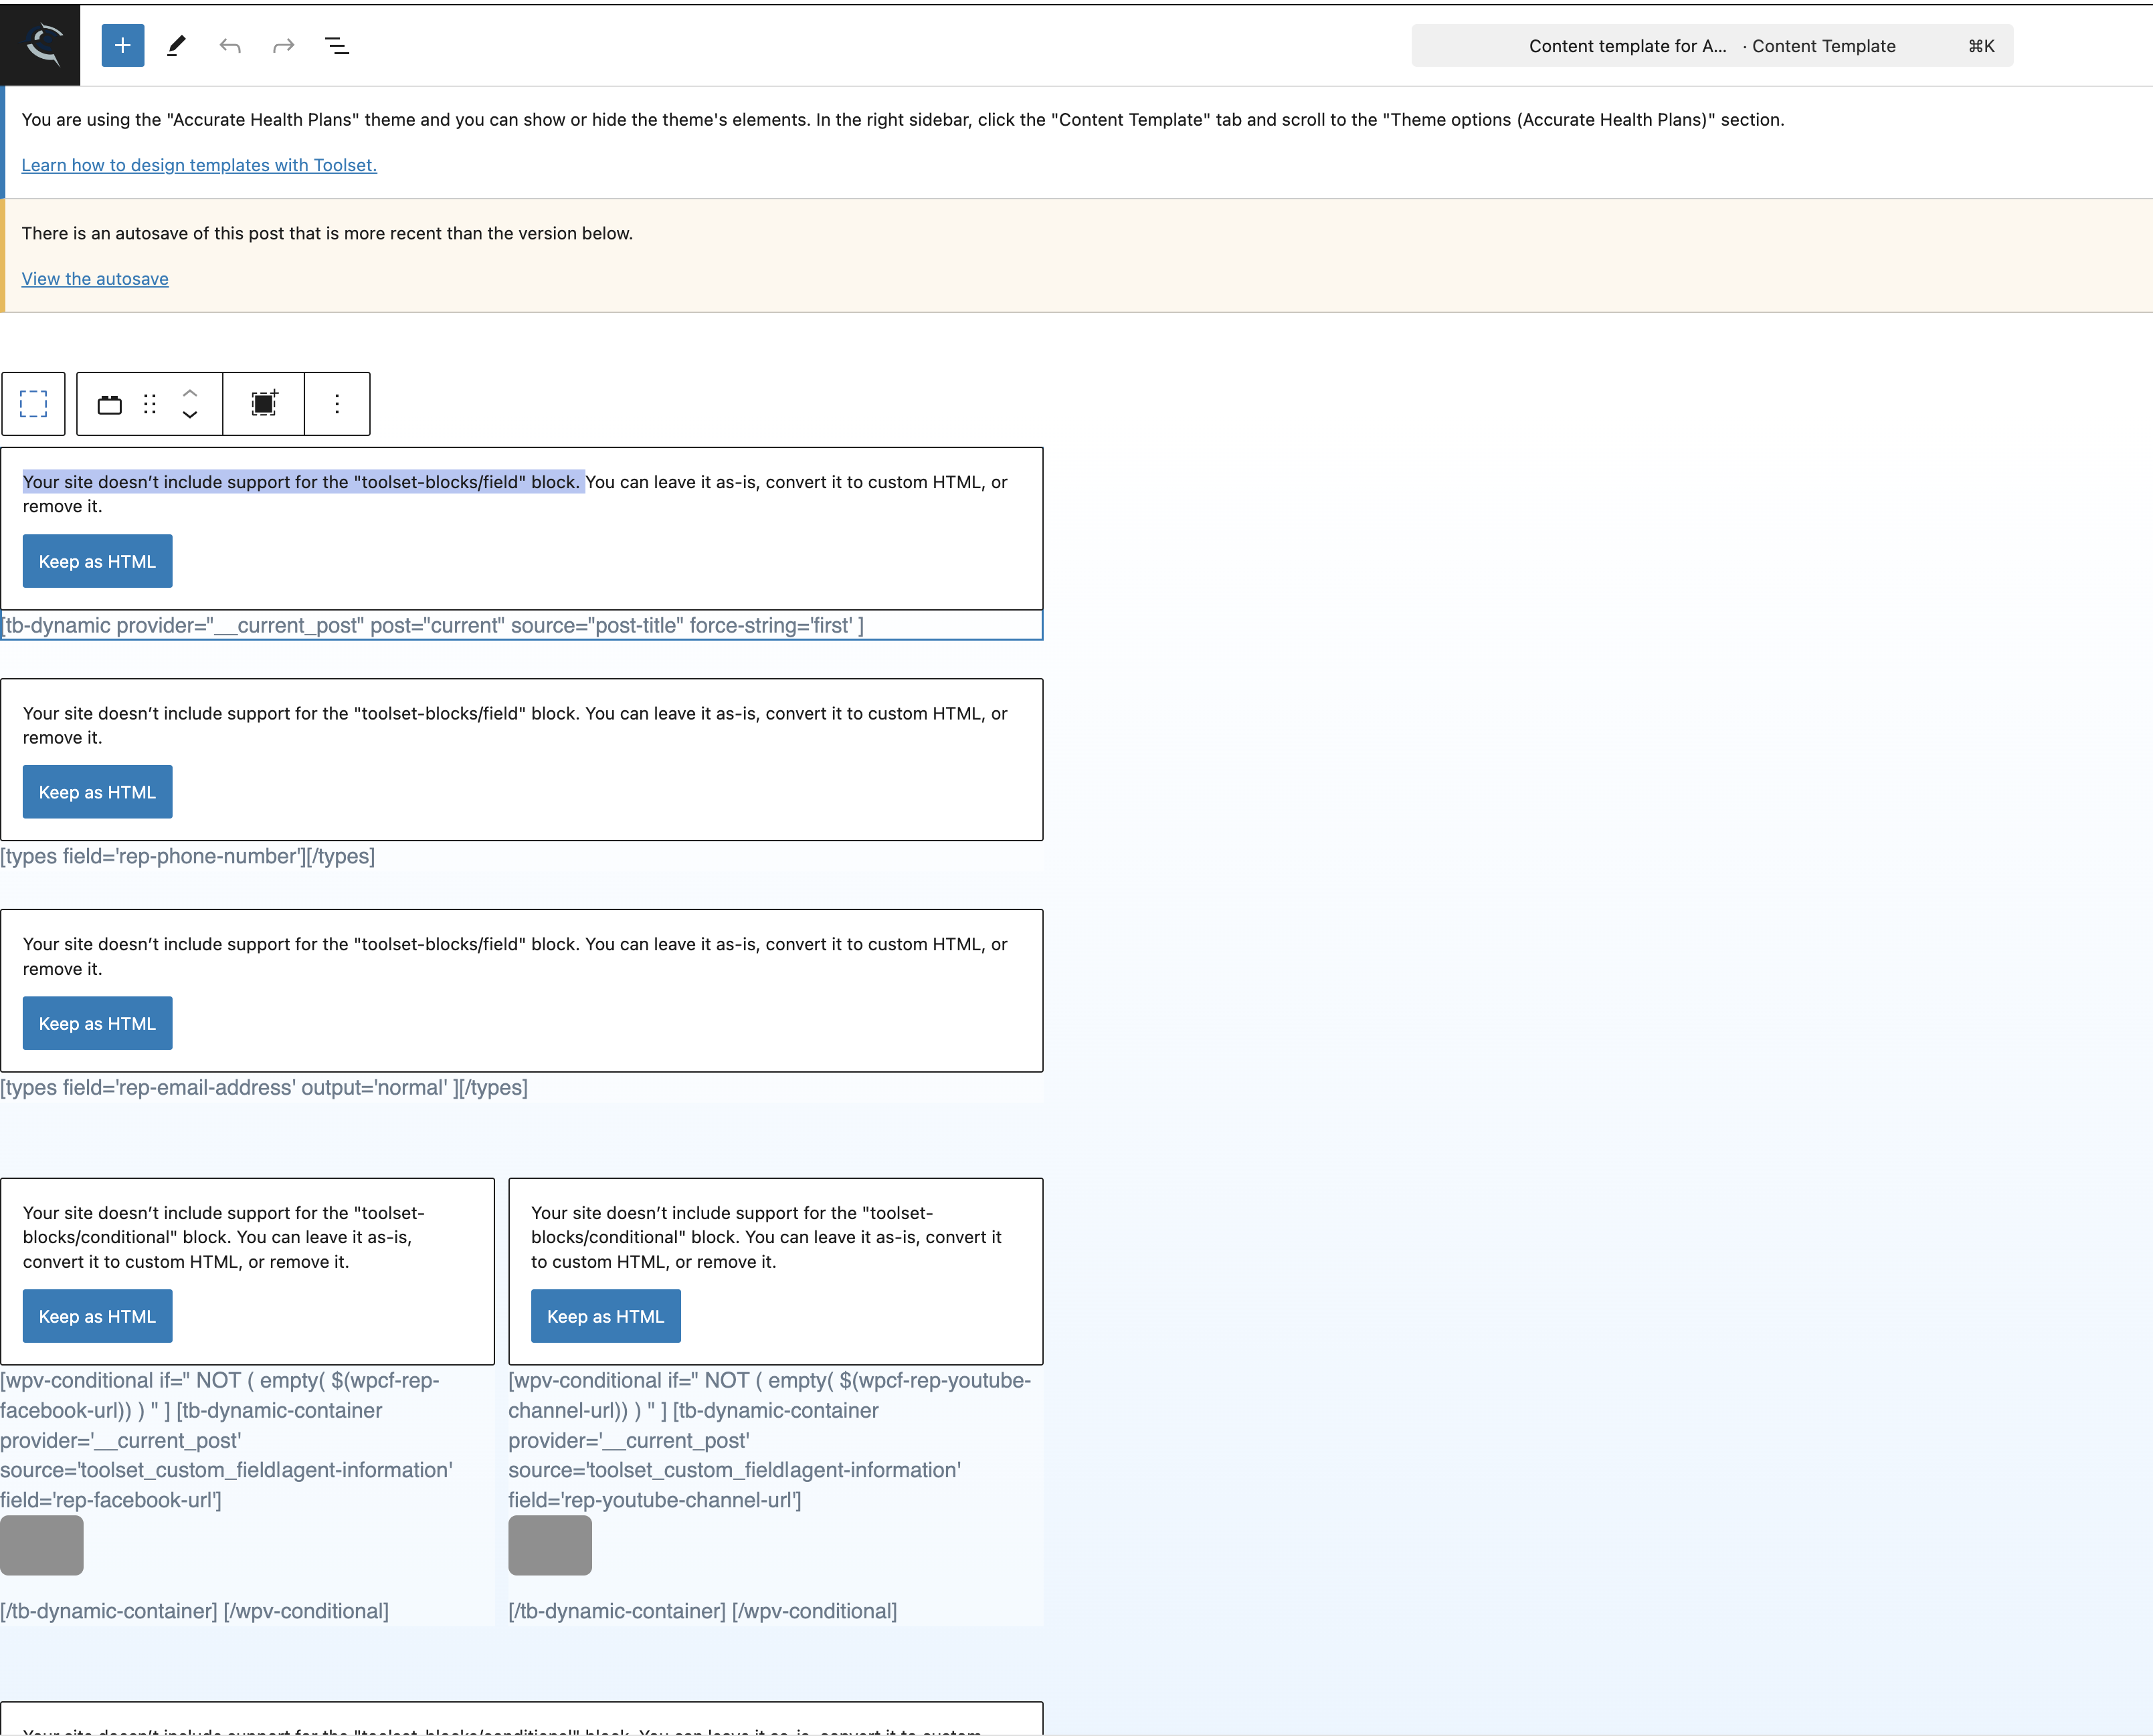
Task: Move block down with chevron arrow
Action: pyautogui.click(x=190, y=415)
